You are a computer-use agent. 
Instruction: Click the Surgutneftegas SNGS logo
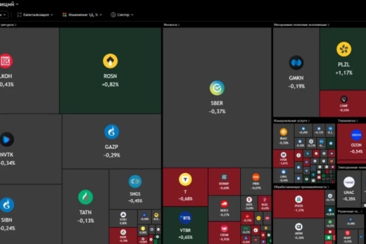tap(135, 182)
